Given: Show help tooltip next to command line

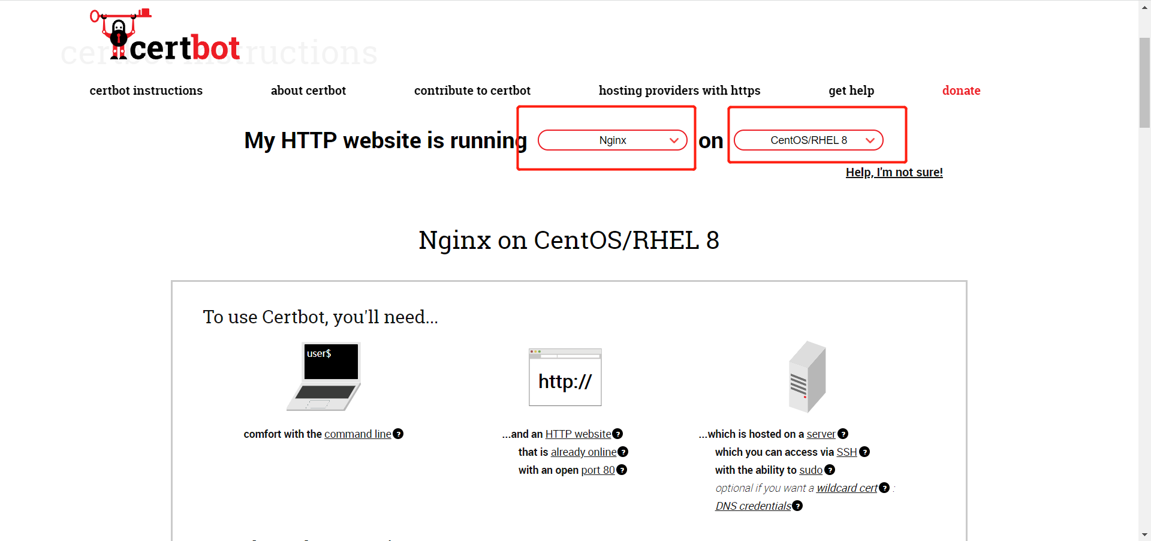Looking at the screenshot, I should coord(398,434).
